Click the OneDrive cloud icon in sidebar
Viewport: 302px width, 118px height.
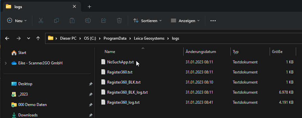[x=14, y=63]
